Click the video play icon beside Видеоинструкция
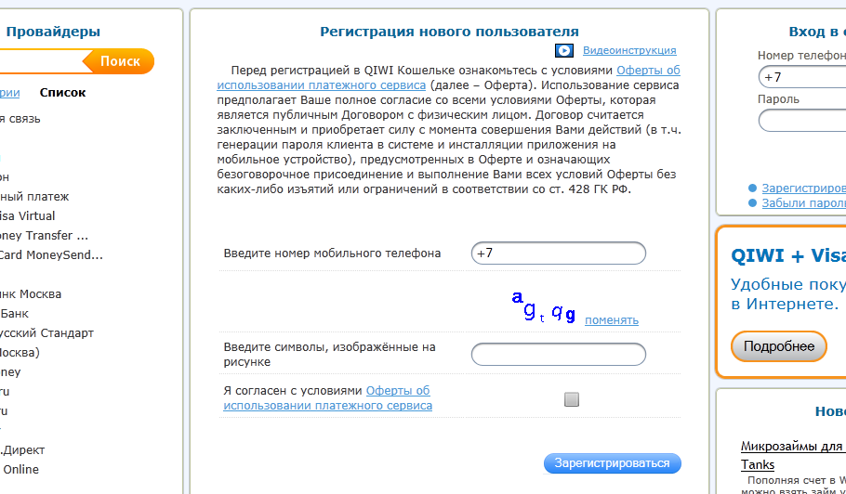 tap(564, 50)
